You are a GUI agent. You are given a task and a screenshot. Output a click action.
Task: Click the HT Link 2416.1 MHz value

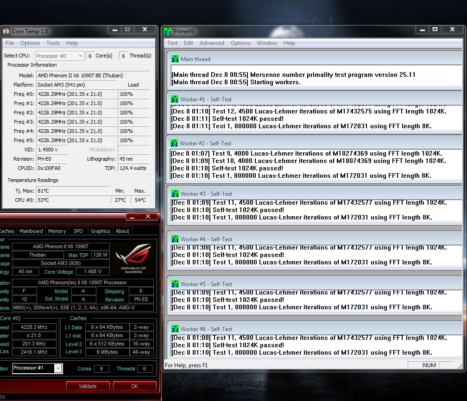(34, 352)
